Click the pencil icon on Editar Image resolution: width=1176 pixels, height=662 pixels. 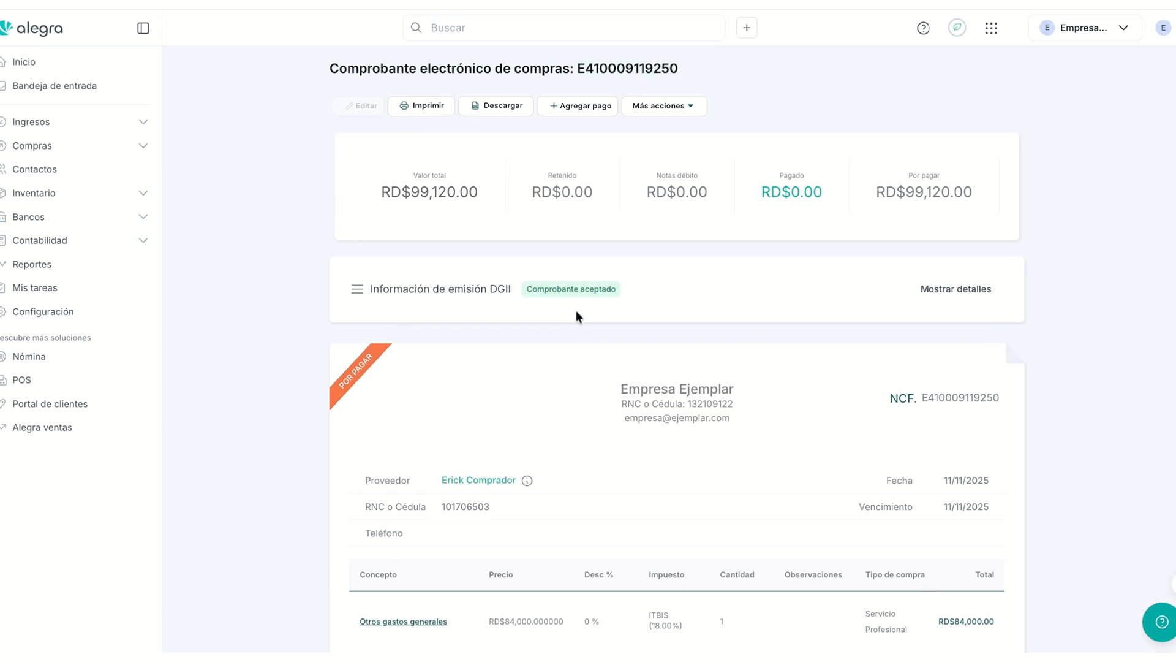click(349, 106)
